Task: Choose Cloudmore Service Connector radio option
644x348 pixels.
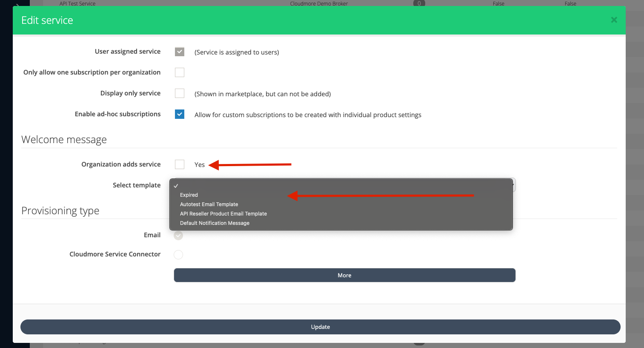Action: pyautogui.click(x=178, y=255)
